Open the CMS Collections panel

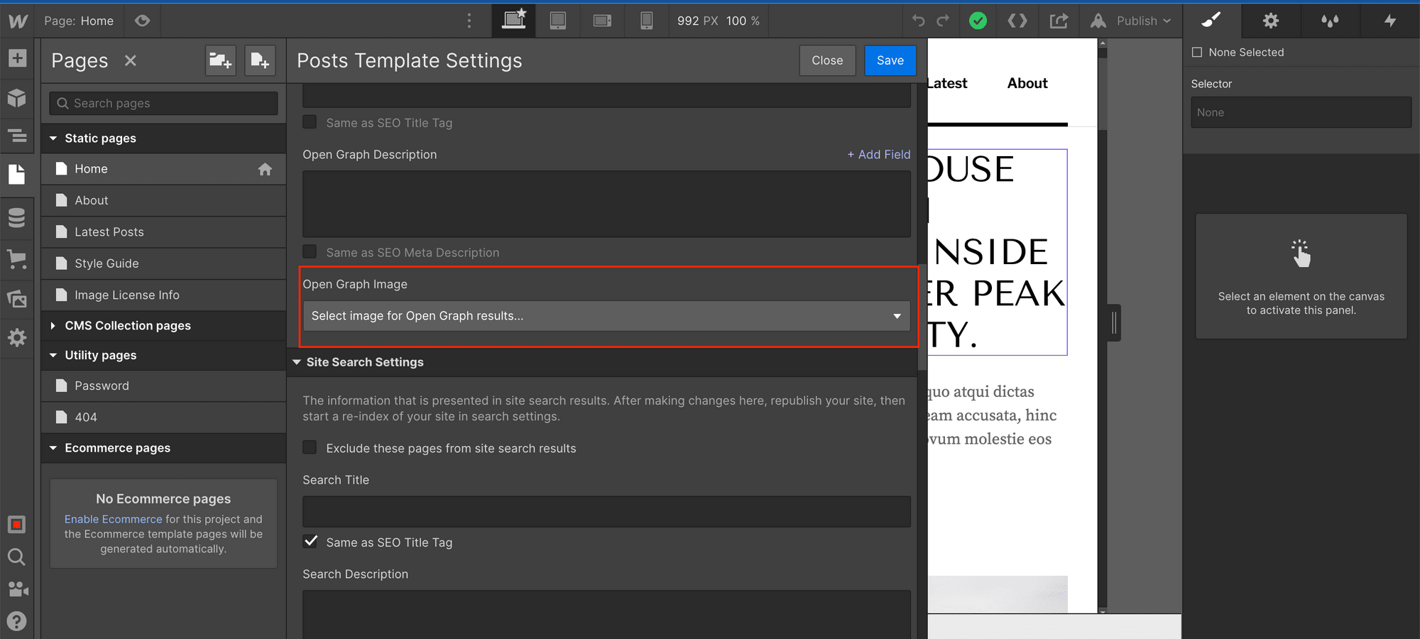(x=17, y=218)
